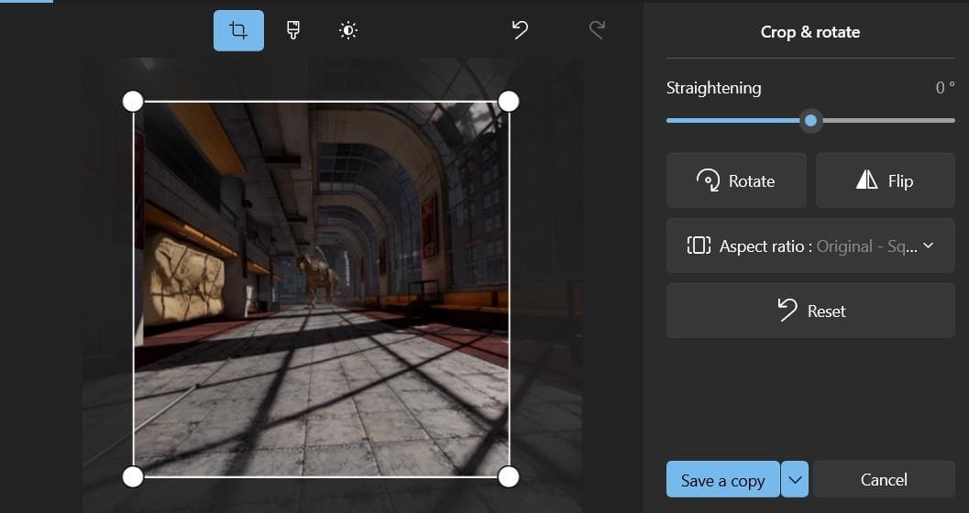Select the Crop tool in the toolbar
This screenshot has height=513, width=969.
tap(238, 31)
